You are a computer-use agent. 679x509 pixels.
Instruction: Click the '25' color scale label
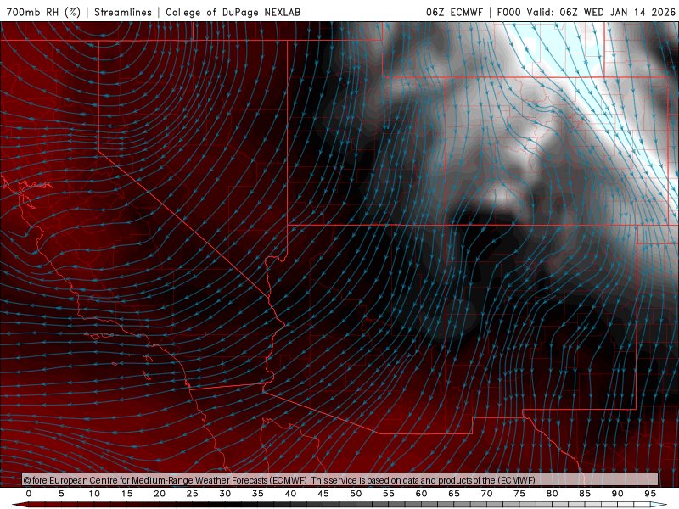click(193, 494)
